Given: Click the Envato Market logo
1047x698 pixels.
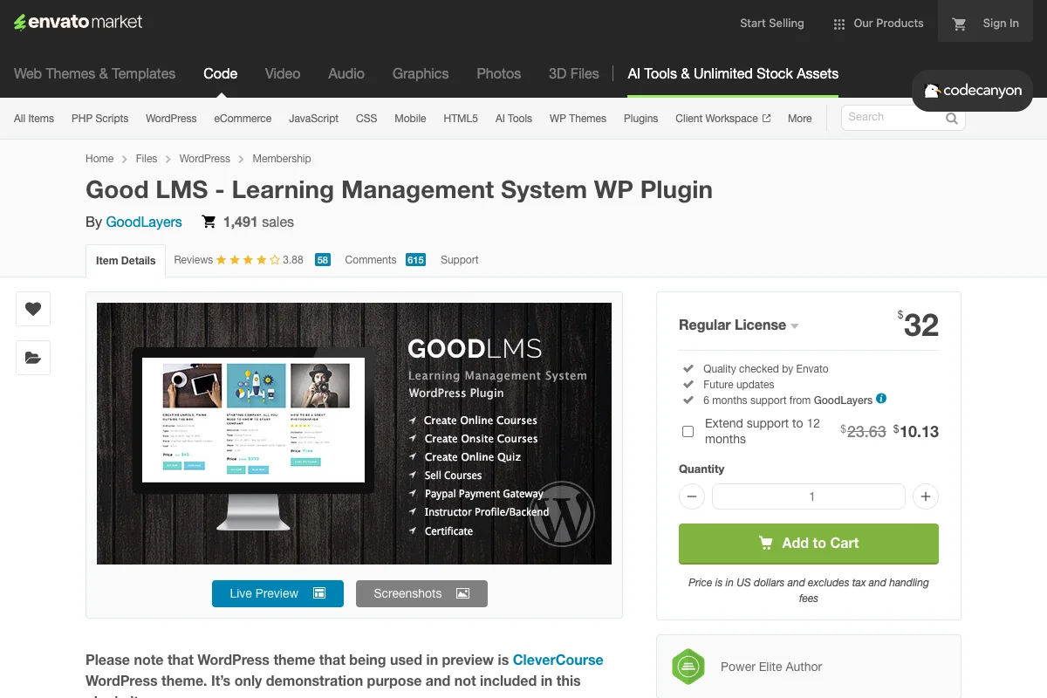Looking at the screenshot, I should pos(78,23).
